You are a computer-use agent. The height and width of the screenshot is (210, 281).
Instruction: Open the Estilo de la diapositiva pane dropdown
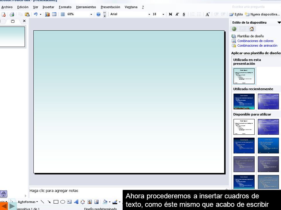tap(279, 22)
